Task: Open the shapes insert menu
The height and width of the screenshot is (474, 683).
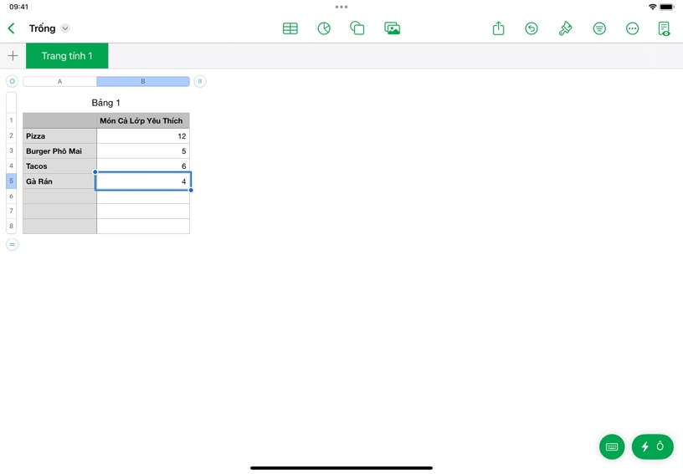Action: coord(357,28)
